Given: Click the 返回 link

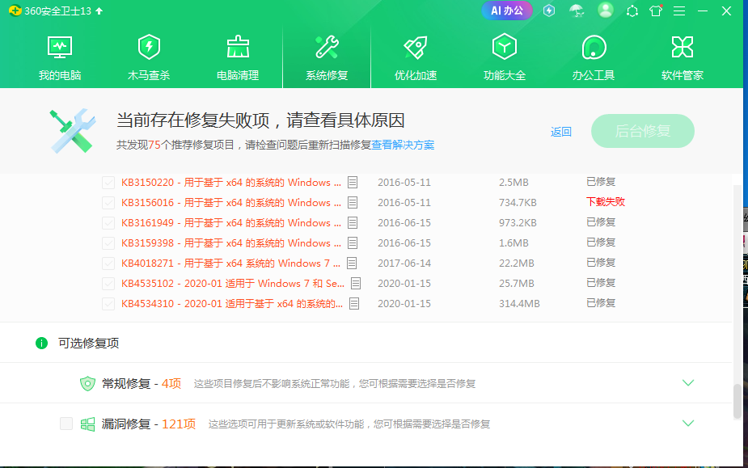Looking at the screenshot, I should (561, 132).
